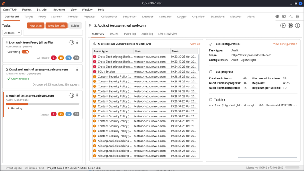Select the SQL Injection issue row
This screenshot has height=171, width=304.
pos(145,71)
